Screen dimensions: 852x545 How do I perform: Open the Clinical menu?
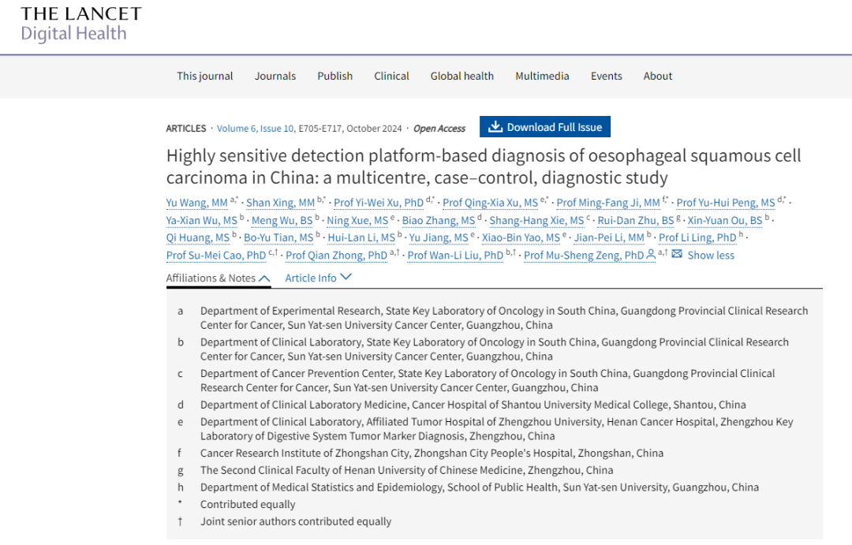(x=391, y=76)
